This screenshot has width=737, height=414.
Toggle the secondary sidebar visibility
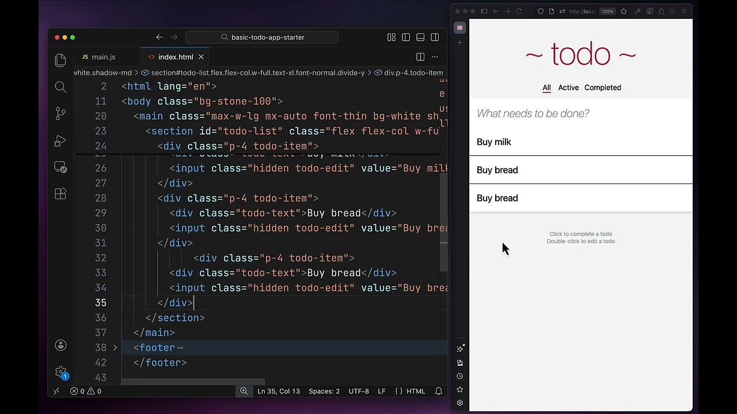click(435, 37)
